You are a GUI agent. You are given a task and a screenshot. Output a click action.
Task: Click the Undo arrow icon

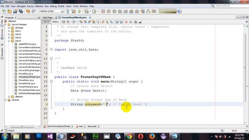(28, 11)
